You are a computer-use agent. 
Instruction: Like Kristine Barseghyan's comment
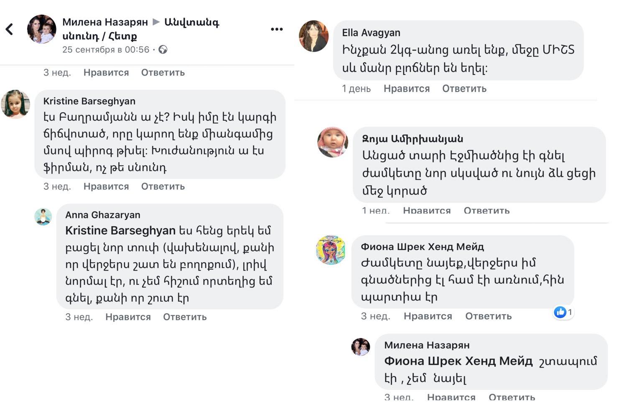point(106,187)
